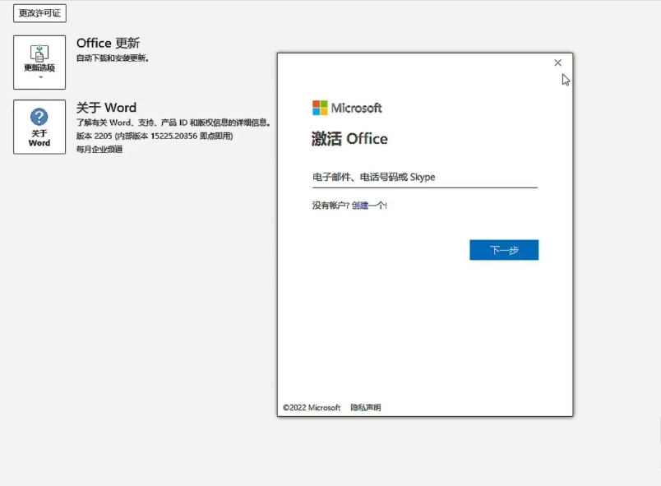Click the 没有帐户? prompt text
Viewport: 661px width, 486px height.
coord(330,206)
